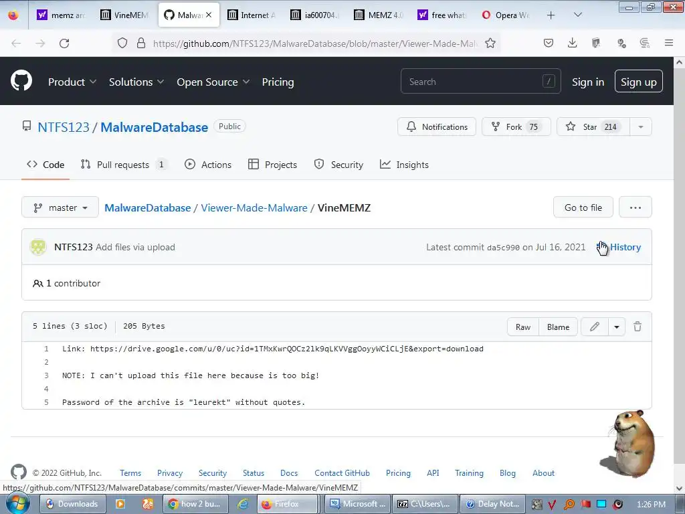Image resolution: width=685 pixels, height=514 pixels.
Task: Switch to the VineMEMZ browser tab
Action: tap(125, 15)
